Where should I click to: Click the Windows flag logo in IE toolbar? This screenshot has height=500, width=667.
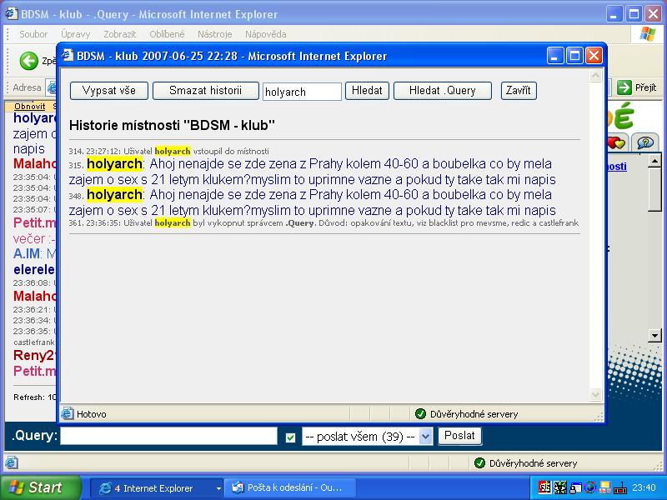point(648,34)
